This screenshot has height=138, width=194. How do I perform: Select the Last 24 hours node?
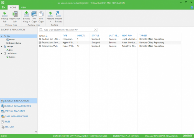pos(12,53)
